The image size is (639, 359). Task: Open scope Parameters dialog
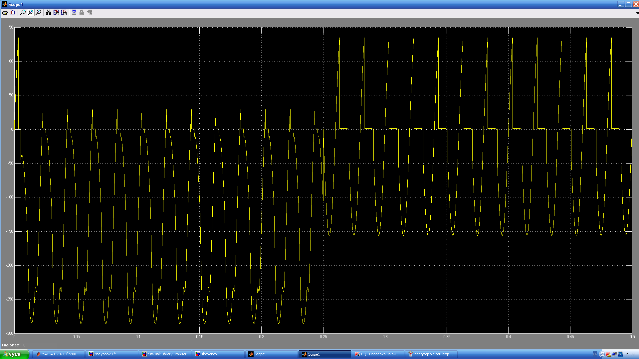click(x=13, y=12)
